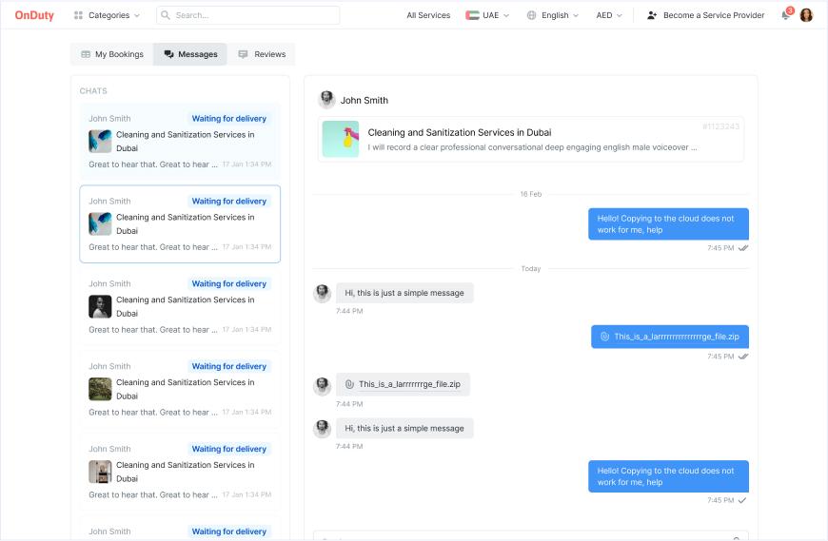828x541 pixels.
Task: Click the 16 Feb date separator
Action: [x=531, y=194]
